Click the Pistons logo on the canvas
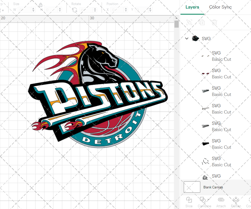The width and height of the screenshot is (251, 209). tap(98, 94)
